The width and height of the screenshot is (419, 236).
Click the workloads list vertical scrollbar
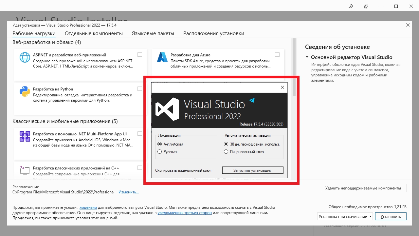294,108
